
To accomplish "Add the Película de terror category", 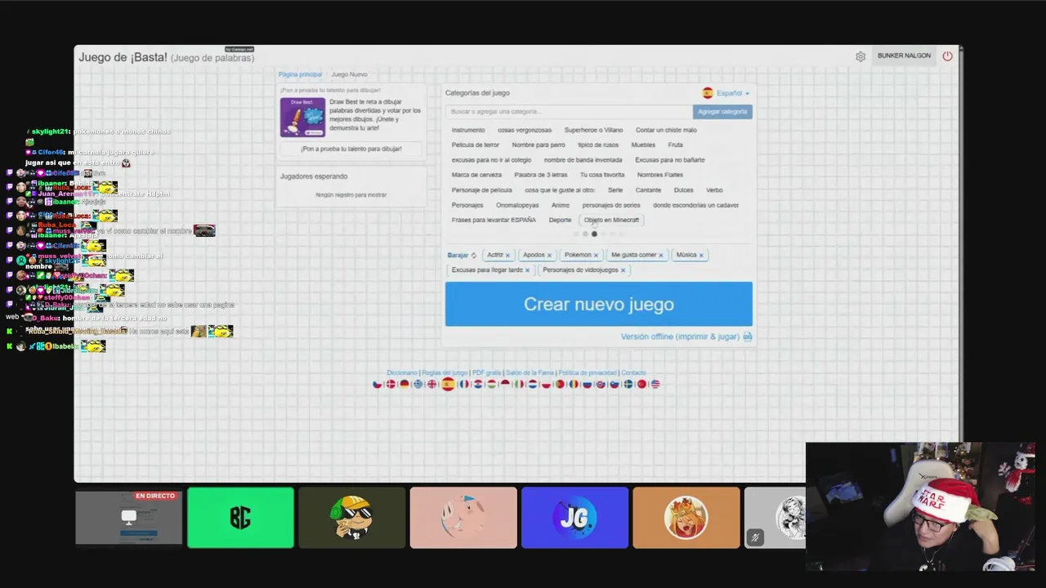I will click(x=476, y=145).
